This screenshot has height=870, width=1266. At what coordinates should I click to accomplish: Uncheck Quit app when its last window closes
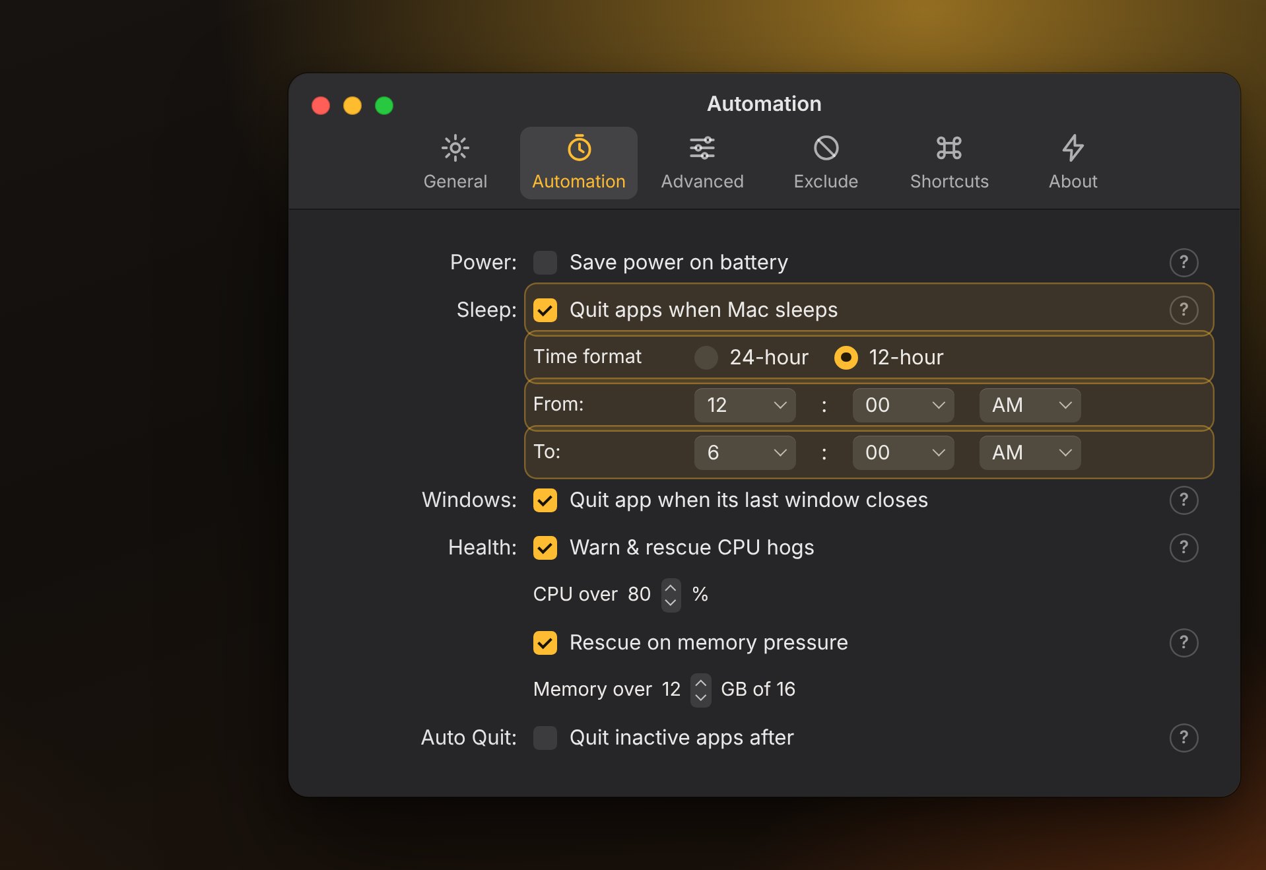tap(545, 500)
